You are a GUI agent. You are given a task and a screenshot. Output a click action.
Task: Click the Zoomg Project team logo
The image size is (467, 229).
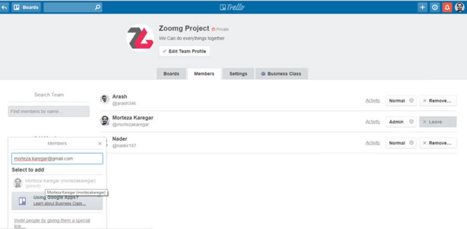(140, 38)
